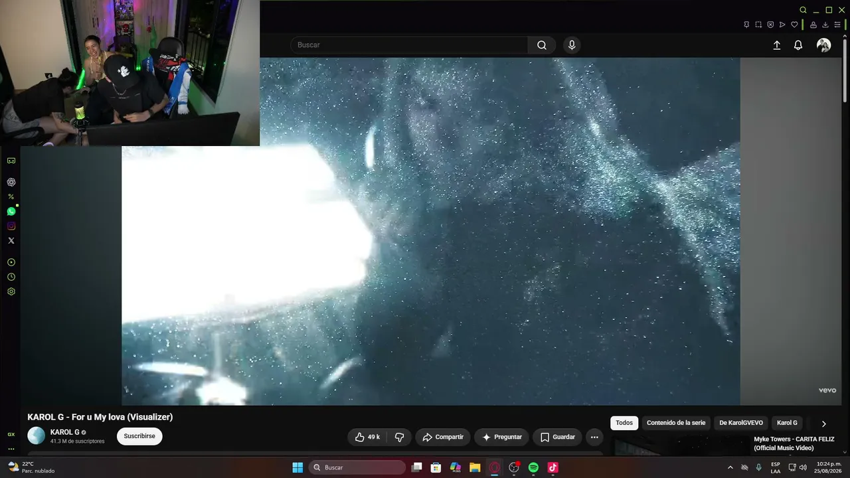Click the Preguntar button
Screen dimensions: 850x478
tap(501, 437)
